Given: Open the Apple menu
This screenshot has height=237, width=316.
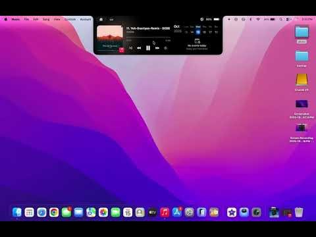Looking at the screenshot, I should tap(6, 19).
